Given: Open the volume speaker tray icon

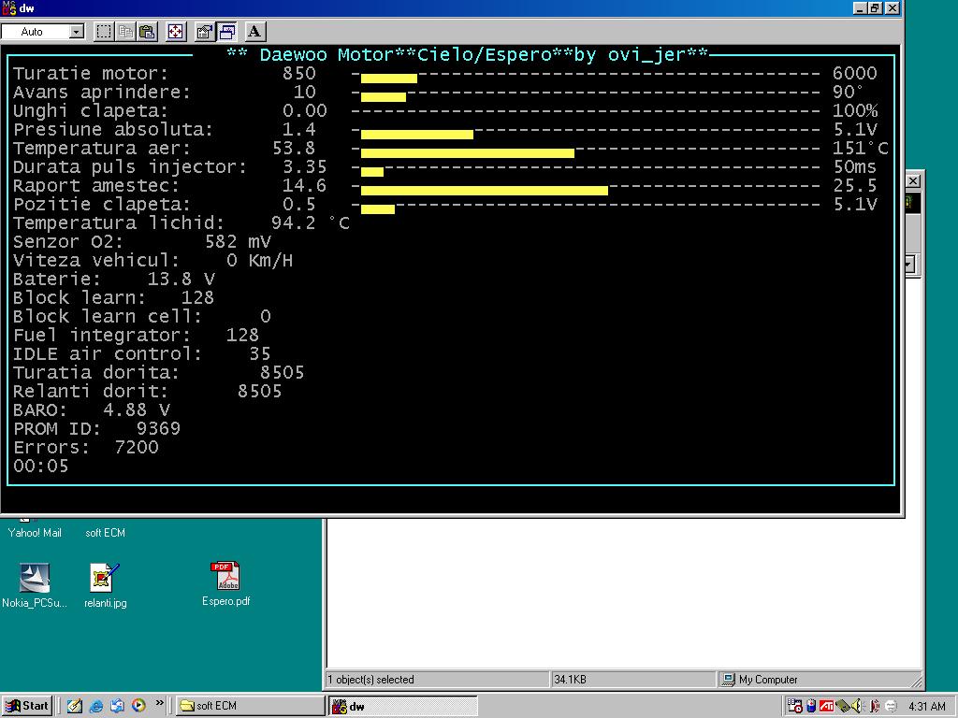Looking at the screenshot, I should [857, 706].
